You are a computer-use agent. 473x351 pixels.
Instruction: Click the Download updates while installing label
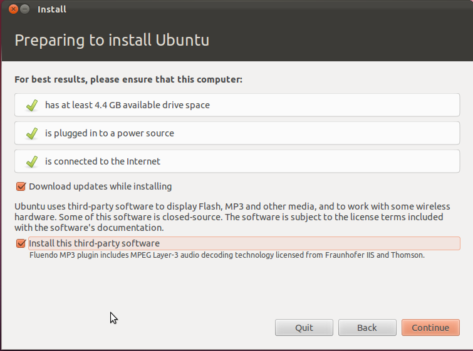[x=100, y=186]
